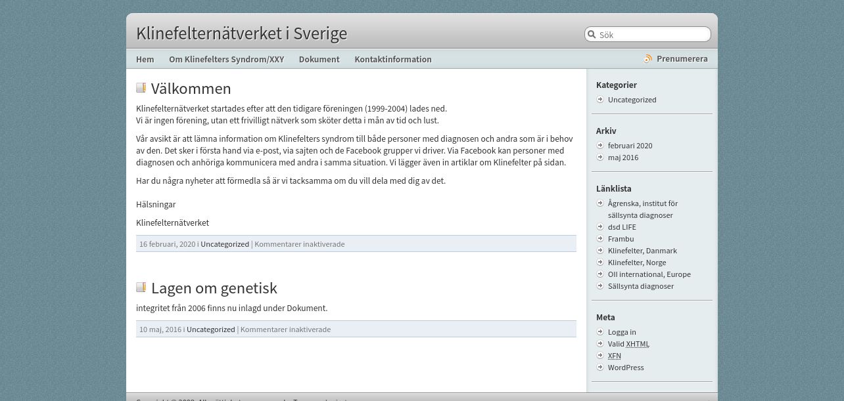Click arrow bullet next to Klinefelter, Danmark
844x401 pixels.
click(x=600, y=251)
